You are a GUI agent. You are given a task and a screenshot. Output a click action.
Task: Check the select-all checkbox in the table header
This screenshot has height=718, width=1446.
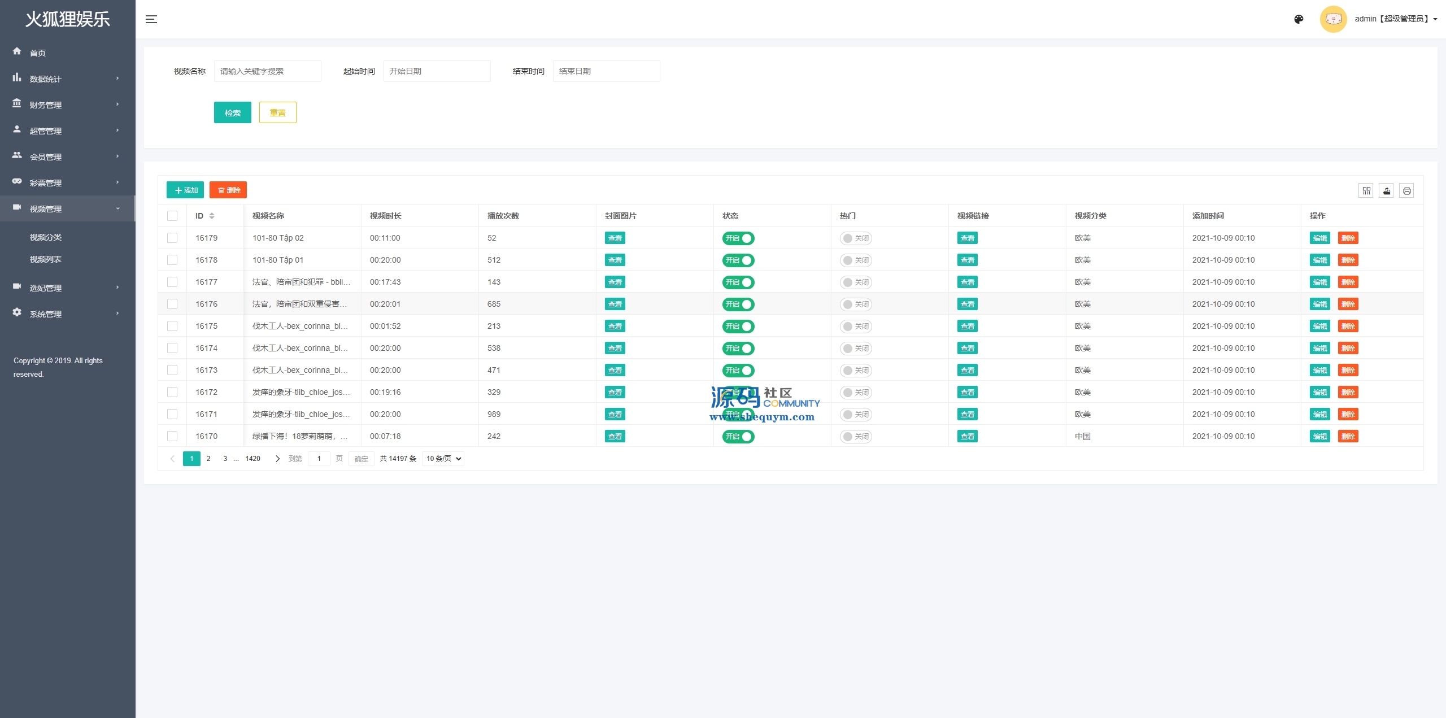(x=172, y=216)
